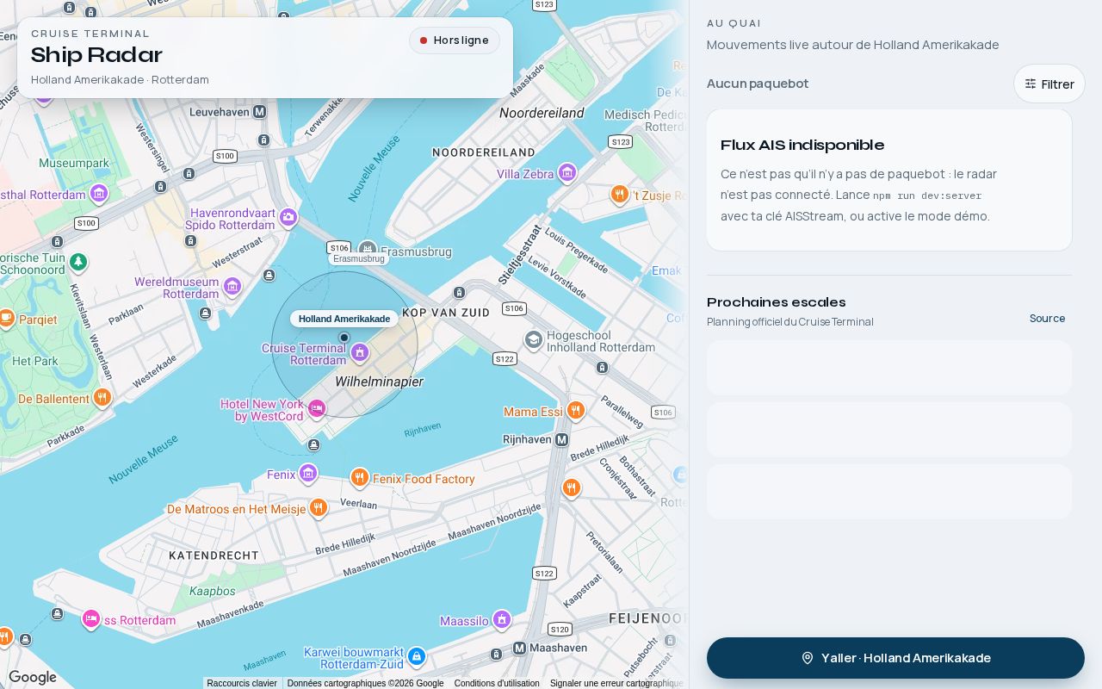Select the Rijnhaven metro station icon
Screen dimensions: 1102x689
(x=561, y=439)
